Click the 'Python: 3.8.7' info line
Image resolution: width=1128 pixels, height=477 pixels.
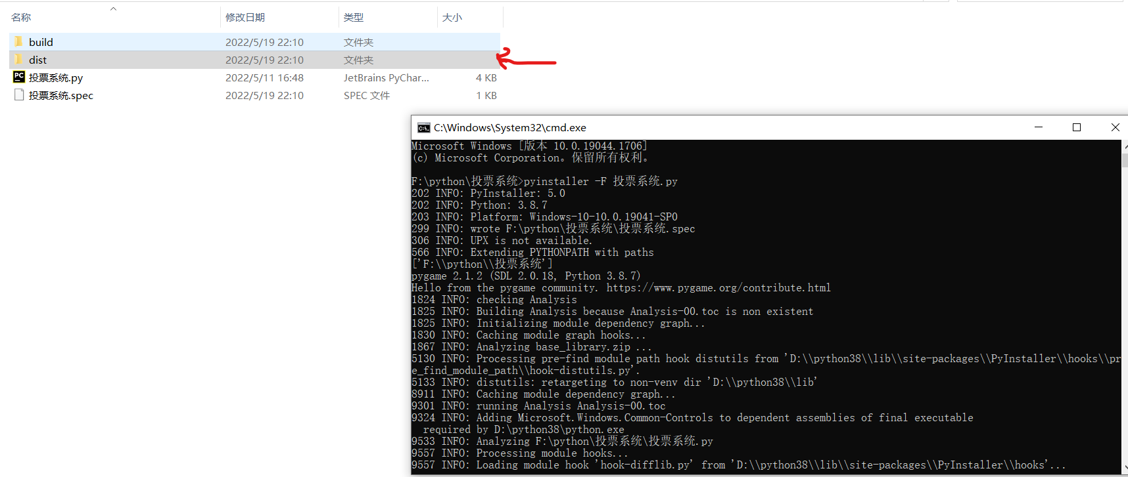[479, 205]
